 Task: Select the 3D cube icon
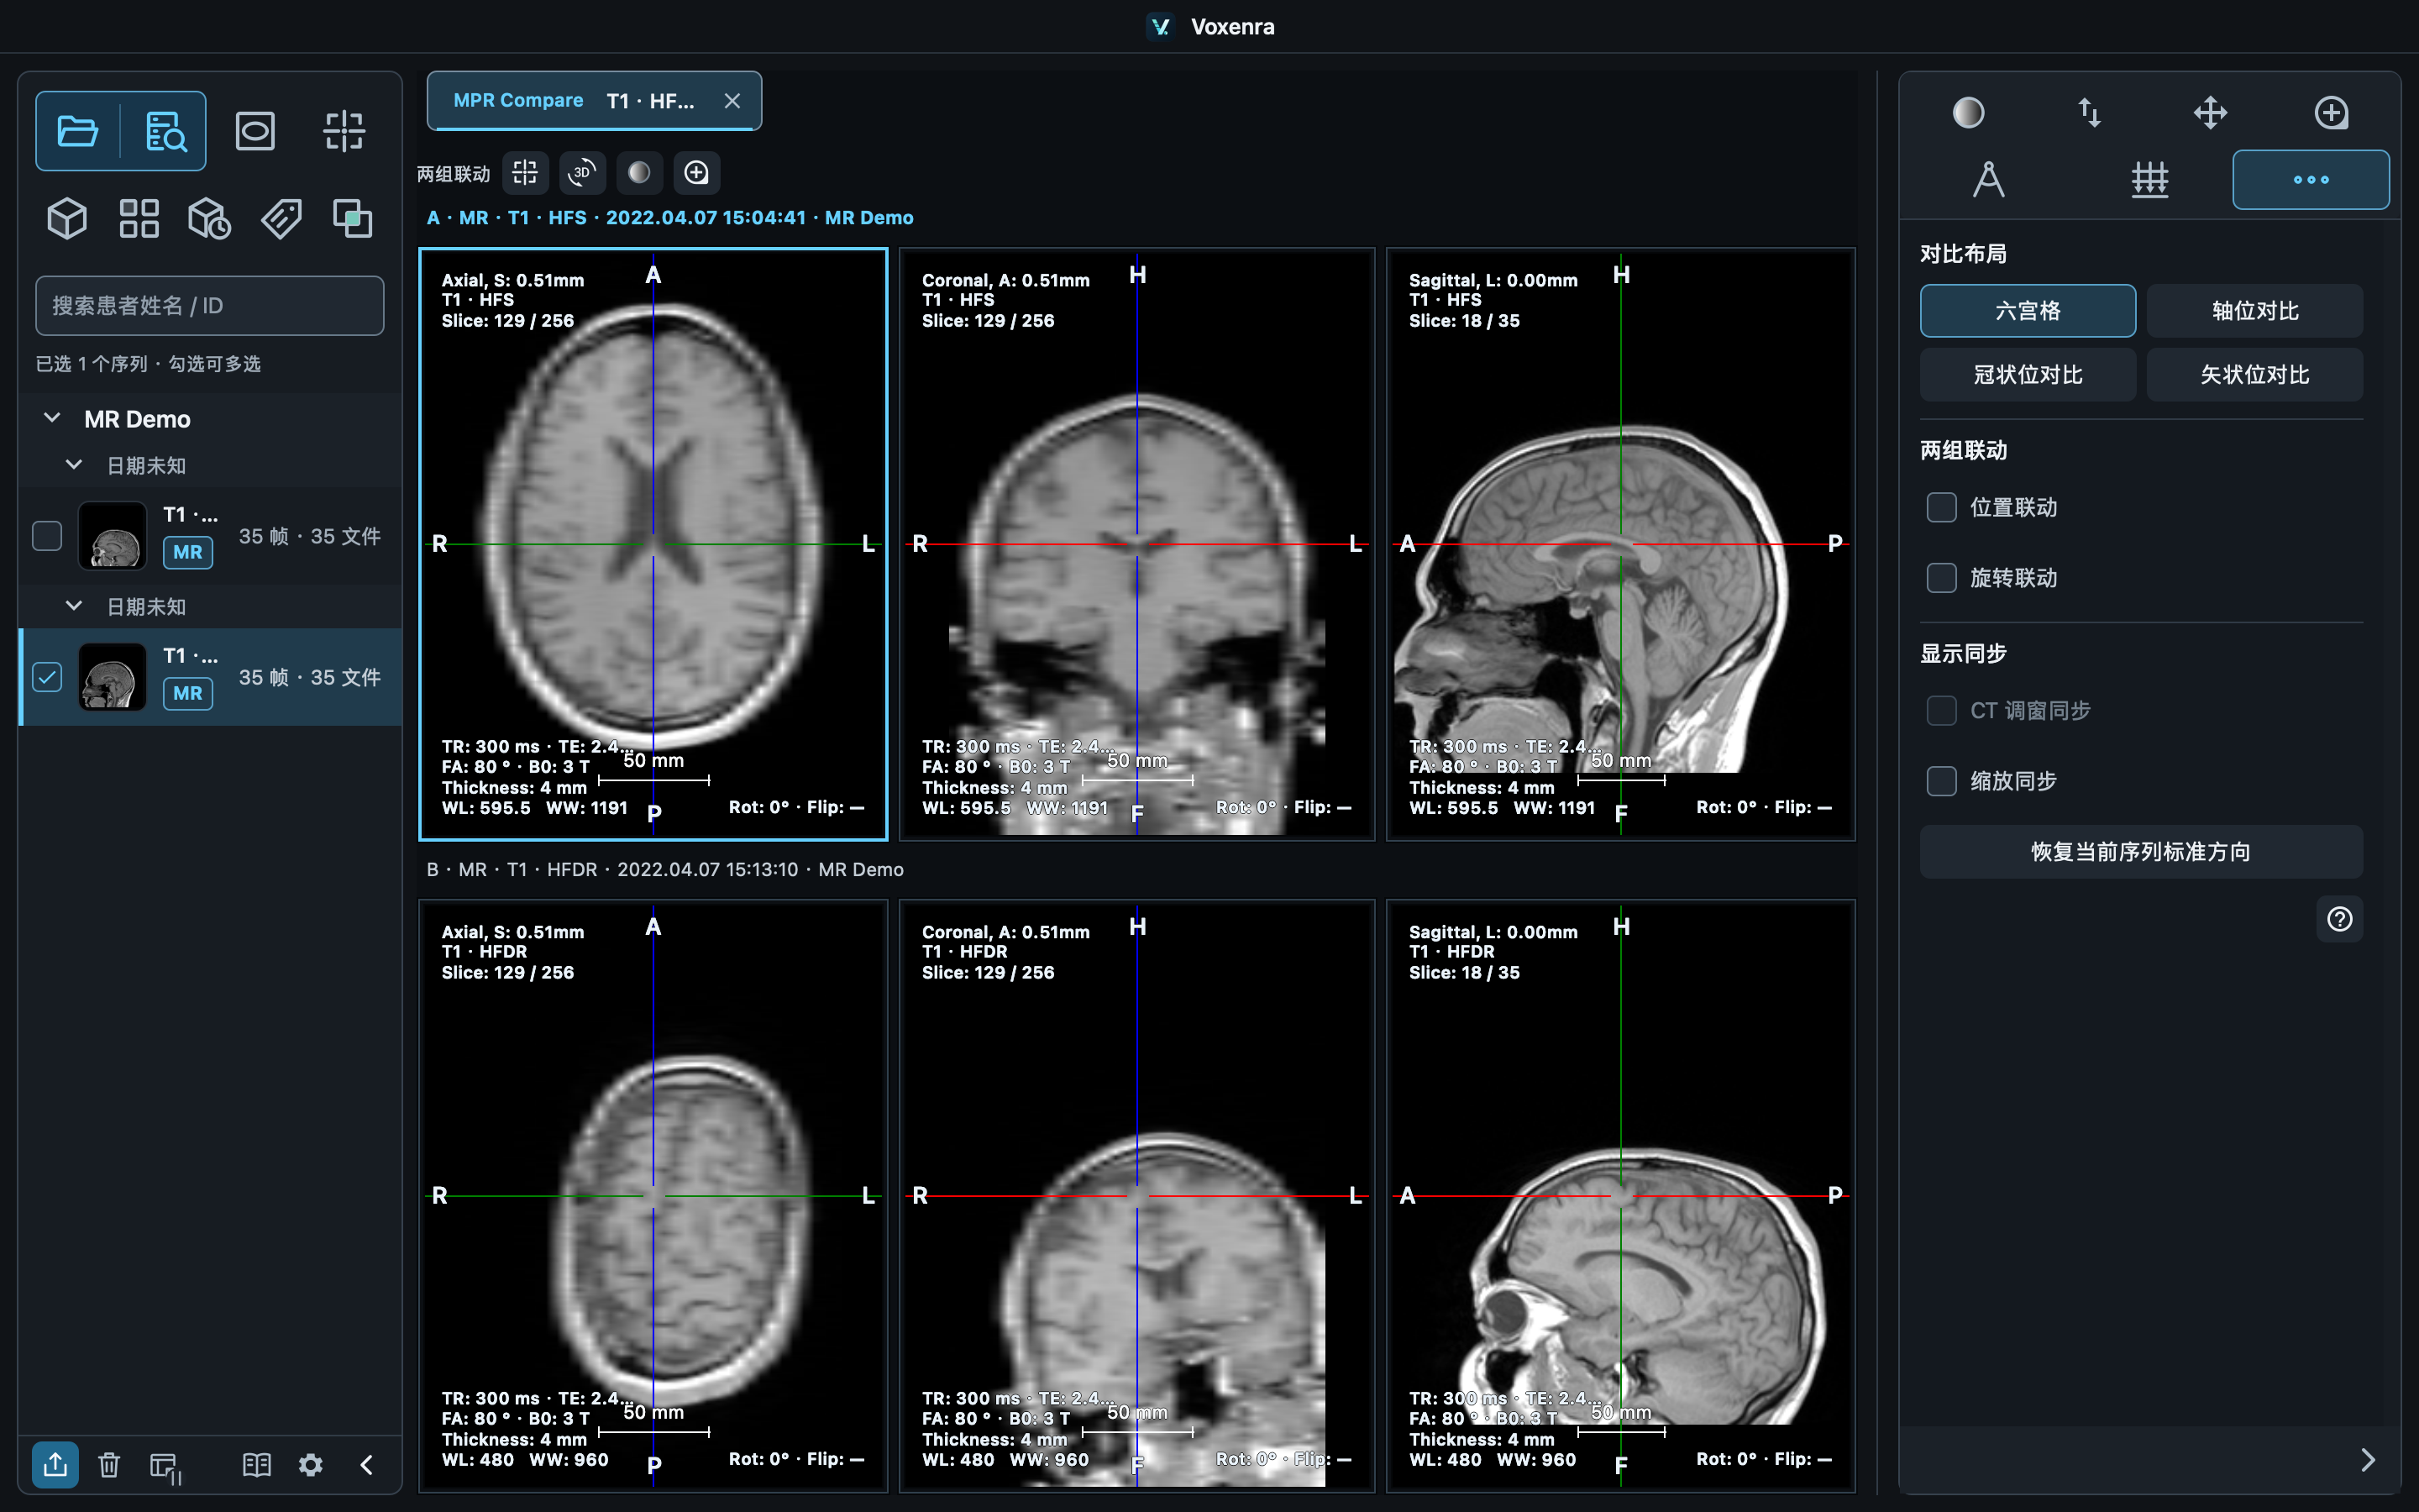(67, 218)
